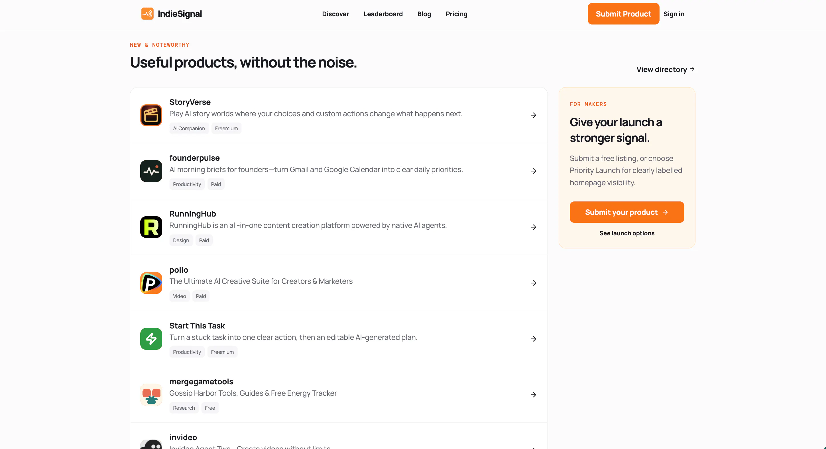Open the founderpulse heartbeat app icon

(x=151, y=171)
